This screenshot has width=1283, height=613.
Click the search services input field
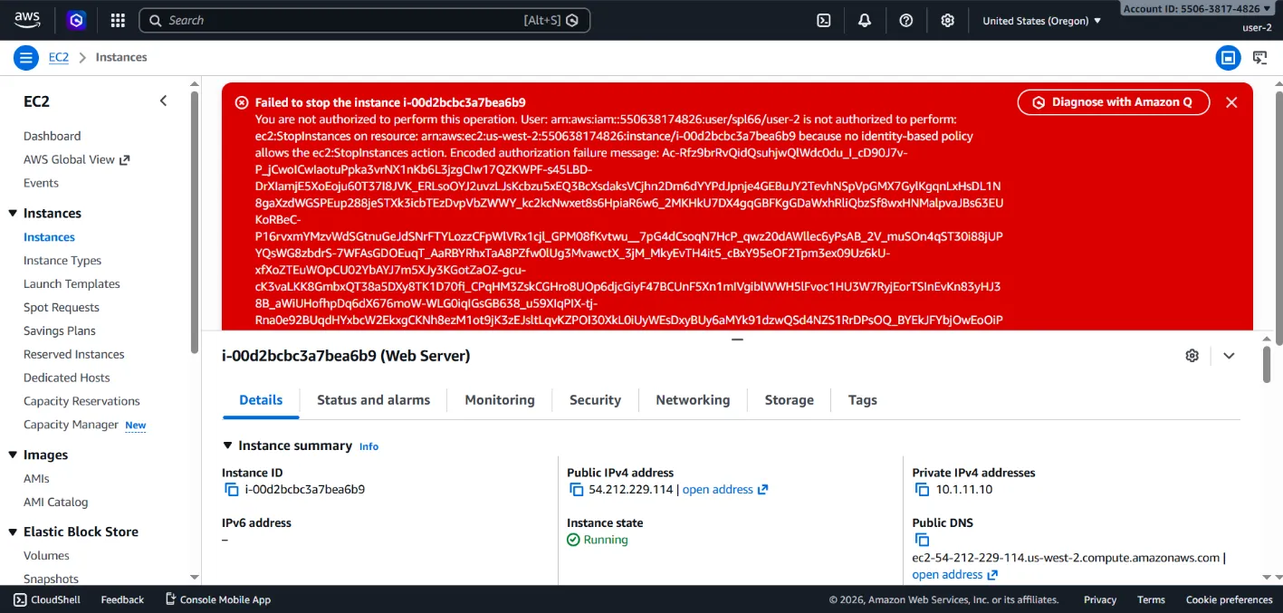point(364,20)
